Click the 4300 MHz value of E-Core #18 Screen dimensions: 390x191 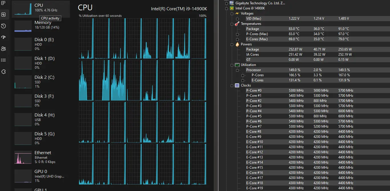click(x=296, y=183)
